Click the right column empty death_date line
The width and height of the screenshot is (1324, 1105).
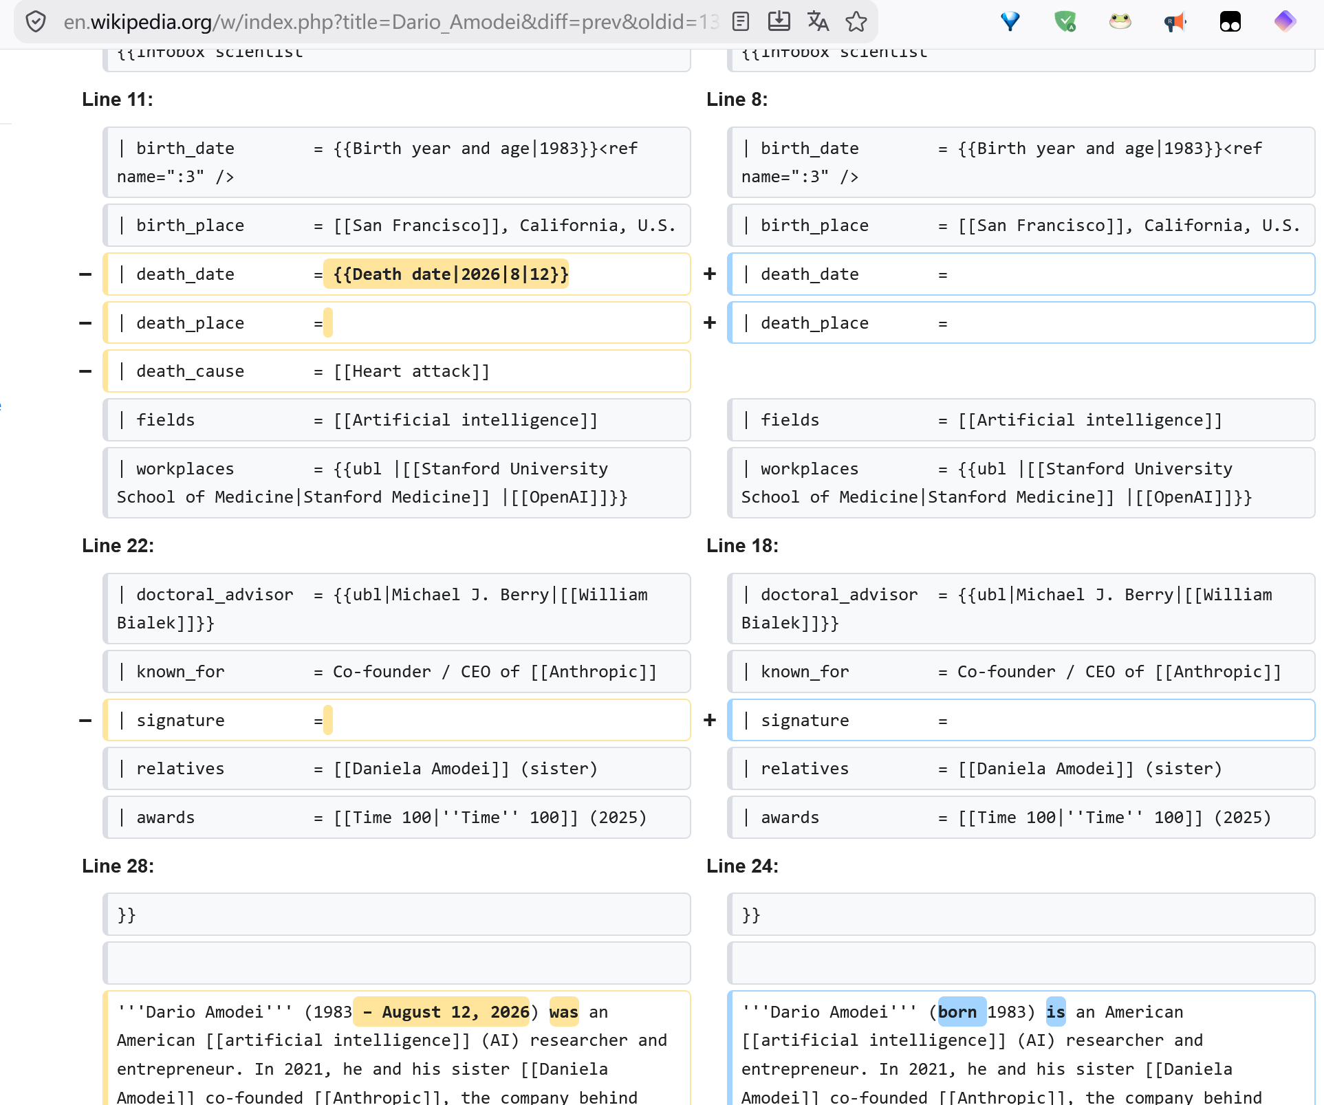(x=1021, y=274)
